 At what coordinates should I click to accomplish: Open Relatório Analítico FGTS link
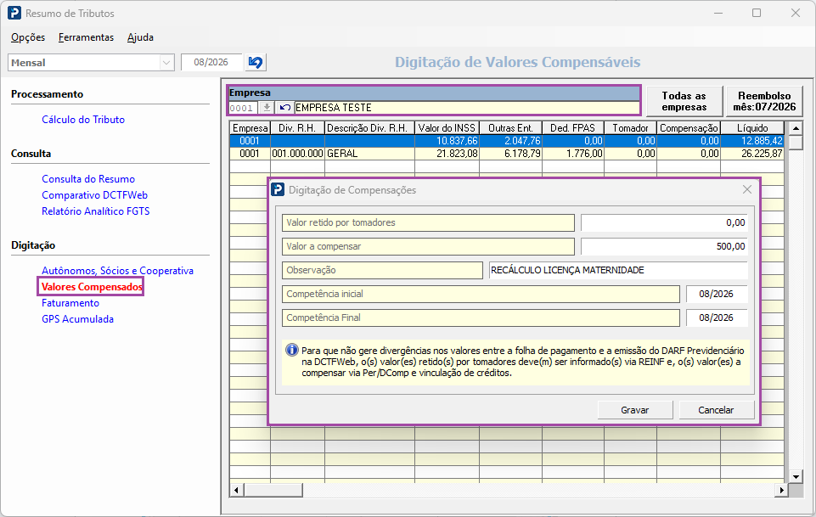[x=96, y=211]
